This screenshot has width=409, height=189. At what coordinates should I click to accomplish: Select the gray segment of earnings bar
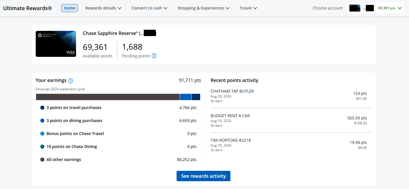click(x=108, y=97)
